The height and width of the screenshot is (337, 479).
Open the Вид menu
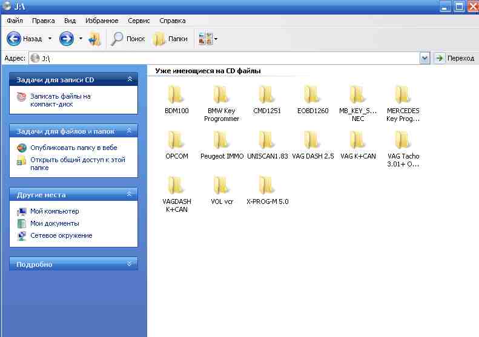(70, 21)
